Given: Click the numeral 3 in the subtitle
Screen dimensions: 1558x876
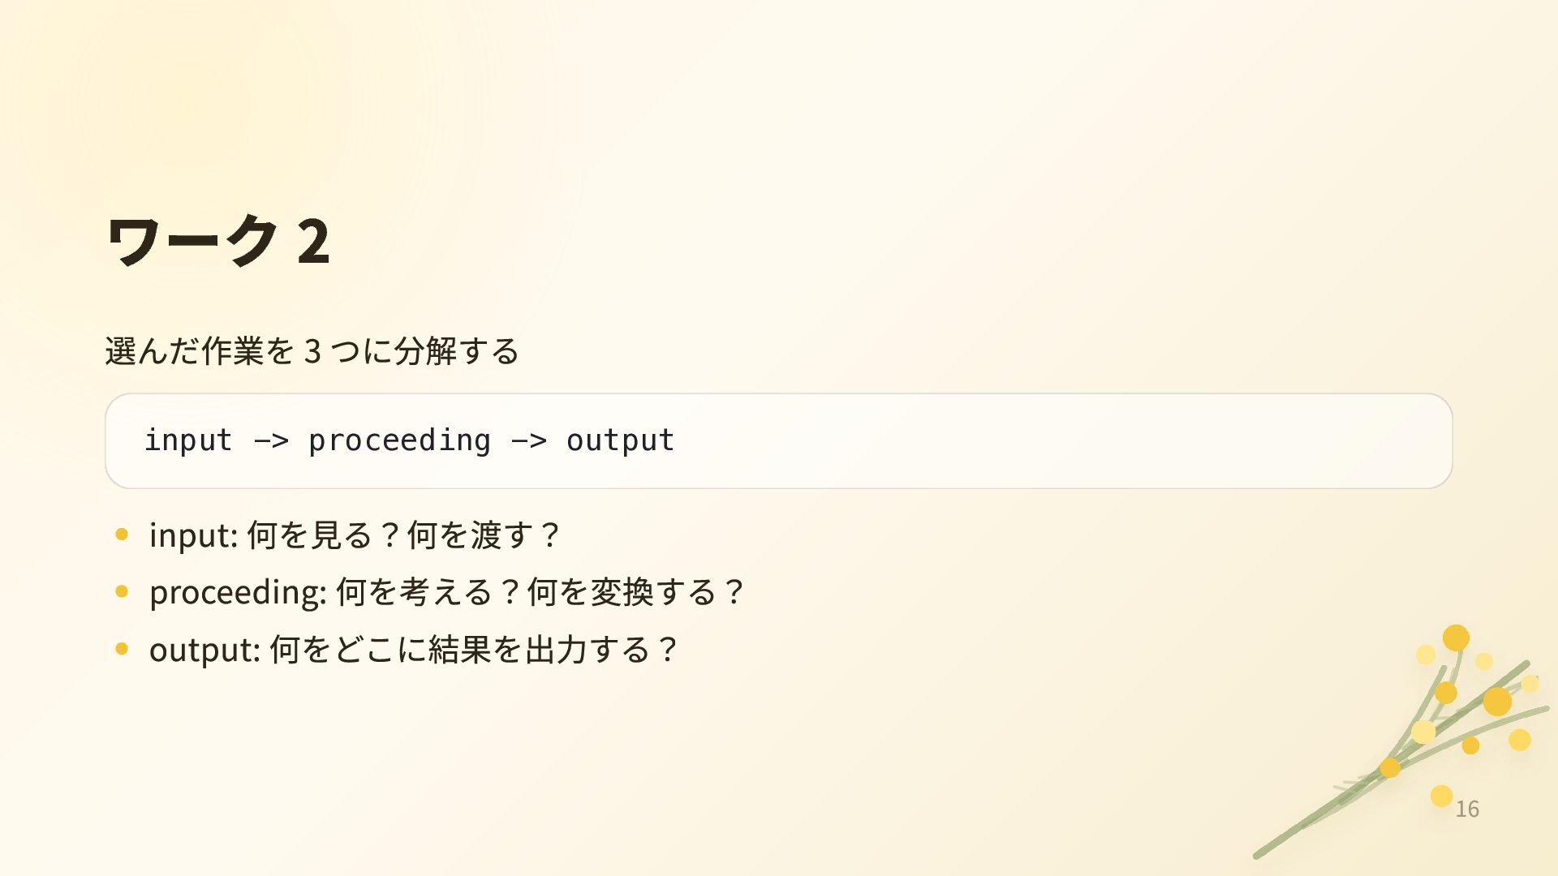Looking at the screenshot, I should tap(312, 352).
